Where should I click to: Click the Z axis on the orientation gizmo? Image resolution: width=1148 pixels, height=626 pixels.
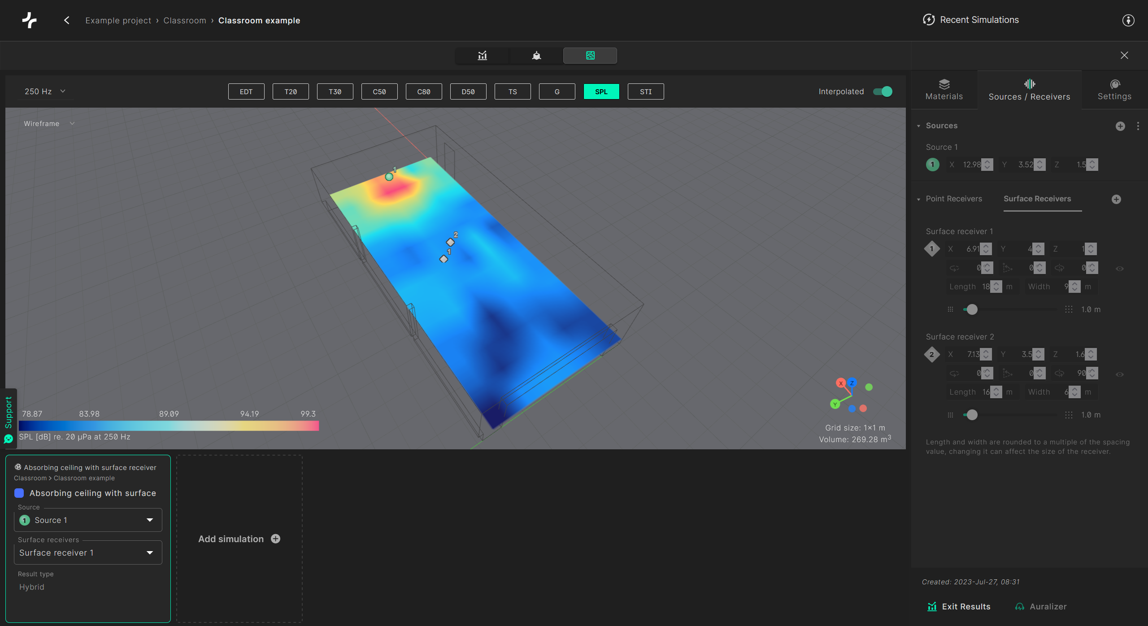(x=852, y=383)
